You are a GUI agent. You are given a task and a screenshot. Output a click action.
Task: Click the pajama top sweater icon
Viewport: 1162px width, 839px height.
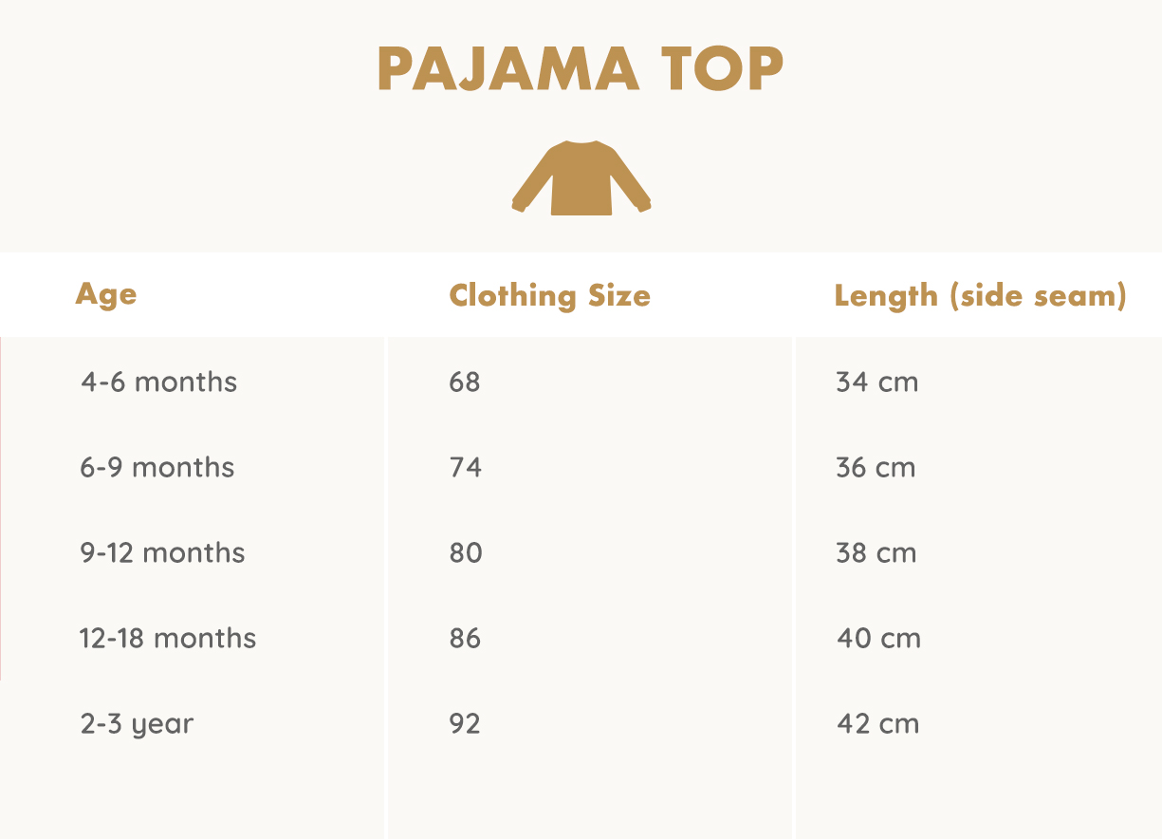[581, 179]
